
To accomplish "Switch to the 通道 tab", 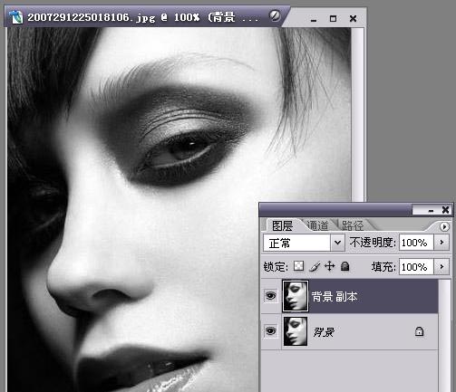I will click(317, 225).
